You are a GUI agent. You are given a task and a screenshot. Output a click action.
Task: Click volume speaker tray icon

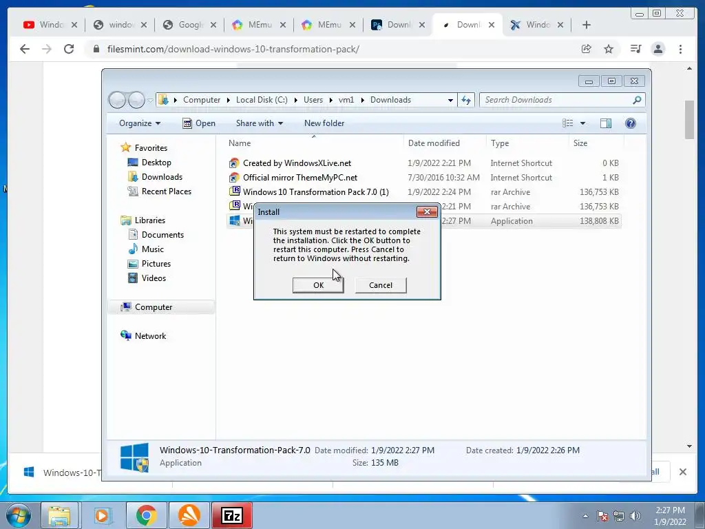pyautogui.click(x=635, y=516)
